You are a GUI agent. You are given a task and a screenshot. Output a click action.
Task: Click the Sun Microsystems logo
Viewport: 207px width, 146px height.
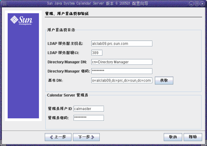pos(21,20)
